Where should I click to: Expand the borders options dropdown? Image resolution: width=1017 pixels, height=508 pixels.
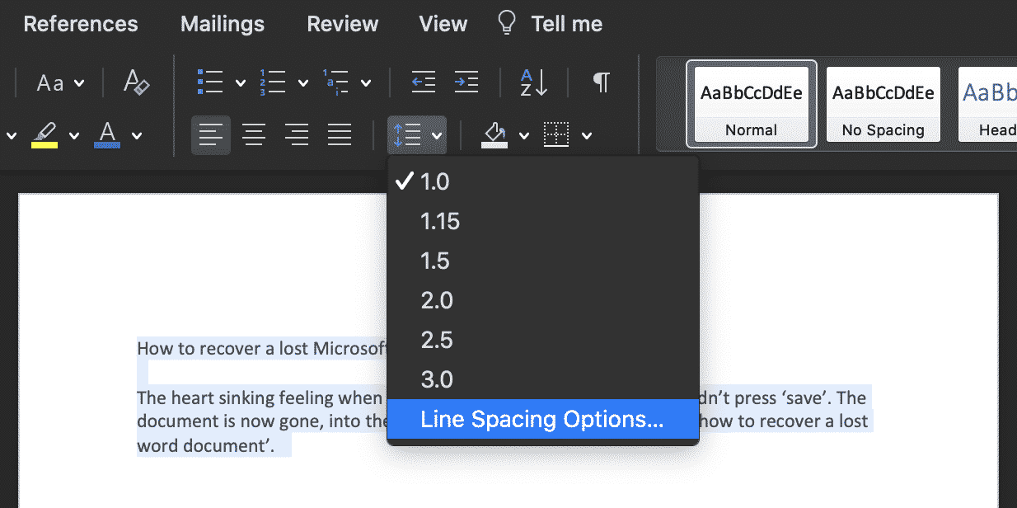click(x=585, y=134)
